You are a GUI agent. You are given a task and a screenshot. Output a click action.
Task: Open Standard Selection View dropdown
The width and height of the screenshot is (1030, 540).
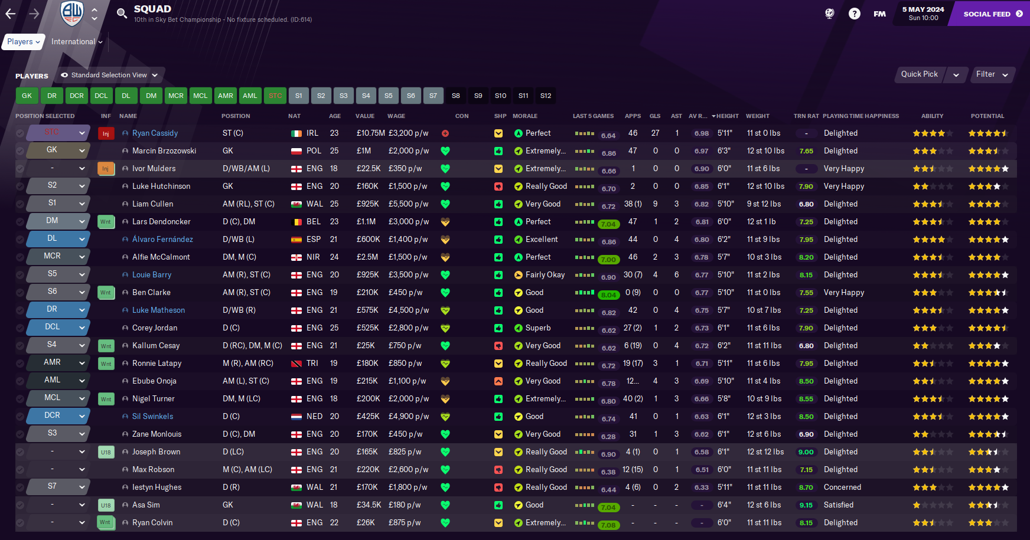click(x=110, y=75)
